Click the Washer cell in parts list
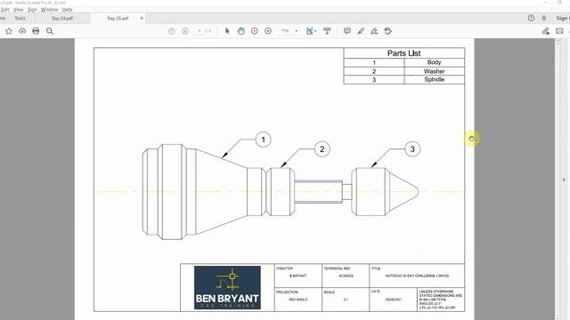 click(434, 71)
